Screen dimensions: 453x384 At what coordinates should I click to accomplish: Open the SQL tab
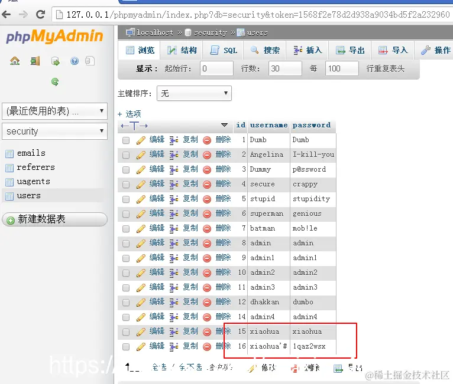pyautogui.click(x=224, y=50)
